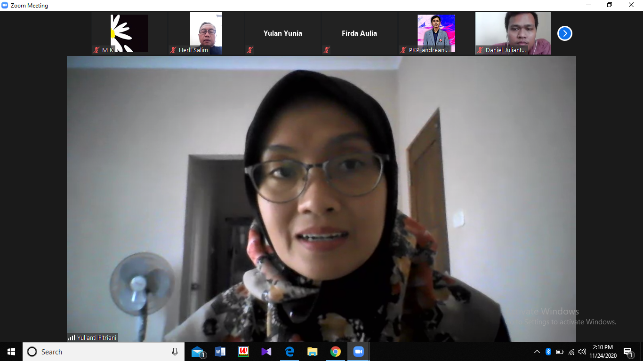This screenshot has height=361, width=643.
Task: Open Visual Studio from the taskbar
Action: tap(266, 352)
